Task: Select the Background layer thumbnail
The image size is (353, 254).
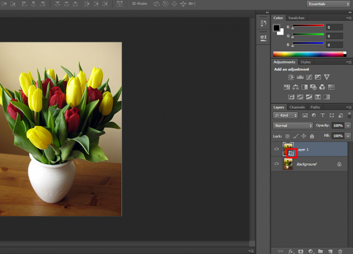Action: point(288,164)
